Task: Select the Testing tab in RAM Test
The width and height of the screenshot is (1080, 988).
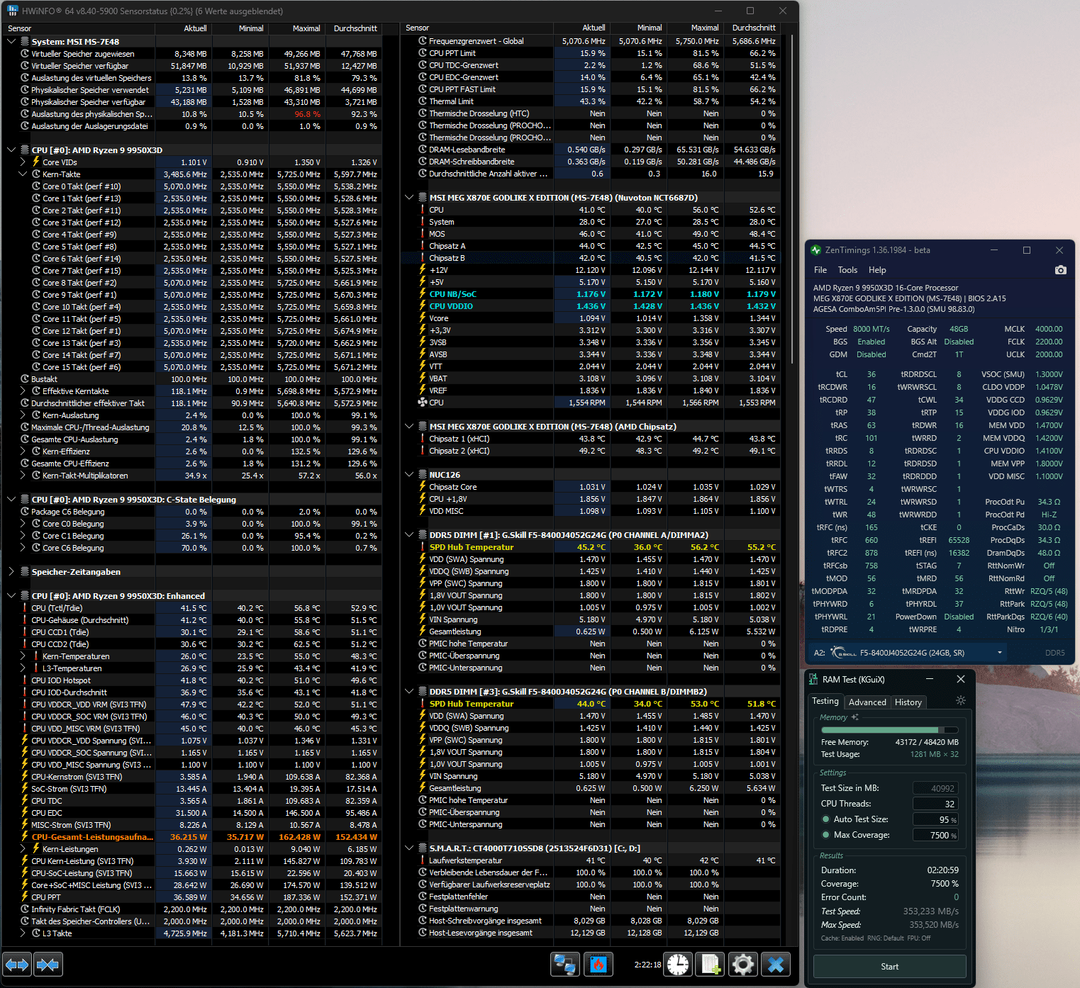Action: 825,701
